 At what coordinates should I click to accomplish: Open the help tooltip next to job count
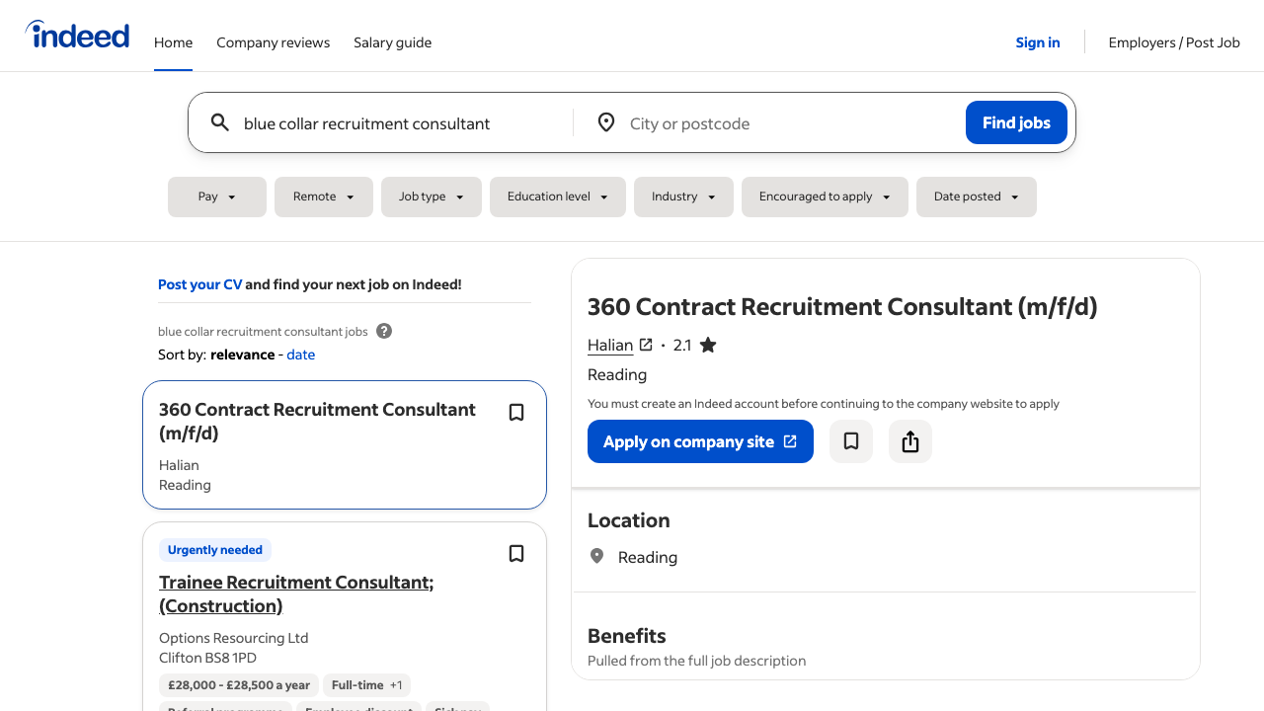(x=383, y=331)
